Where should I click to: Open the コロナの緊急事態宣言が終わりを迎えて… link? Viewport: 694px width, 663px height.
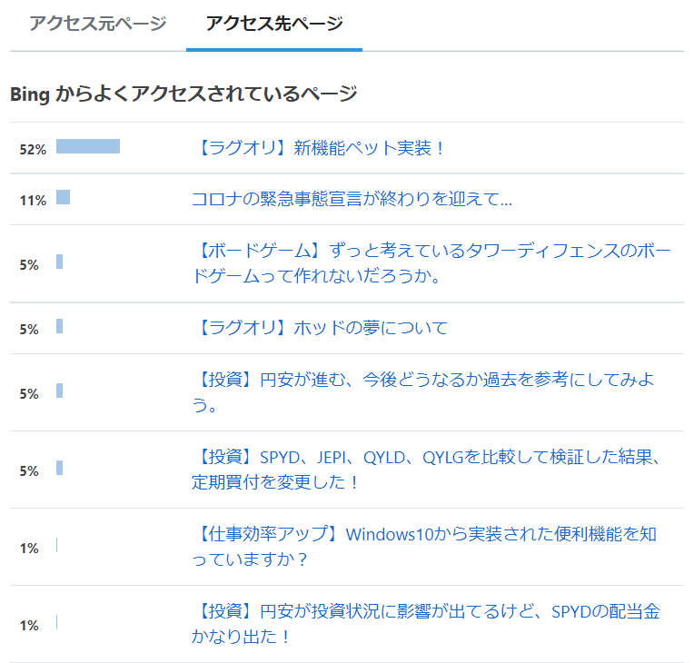tap(352, 199)
